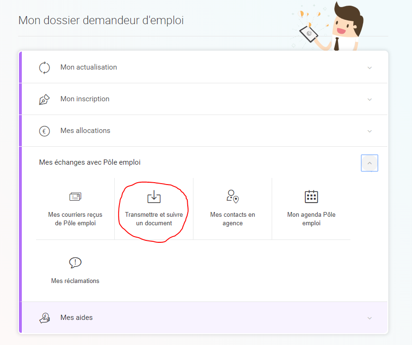The image size is (412, 345).
Task: Expand the Mon inscription chevron
Action: (369, 99)
